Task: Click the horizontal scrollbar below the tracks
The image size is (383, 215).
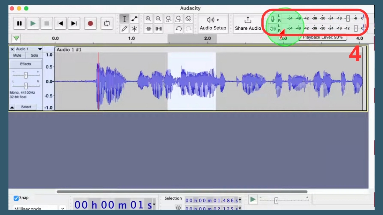Action: pyautogui.click(x=182, y=192)
